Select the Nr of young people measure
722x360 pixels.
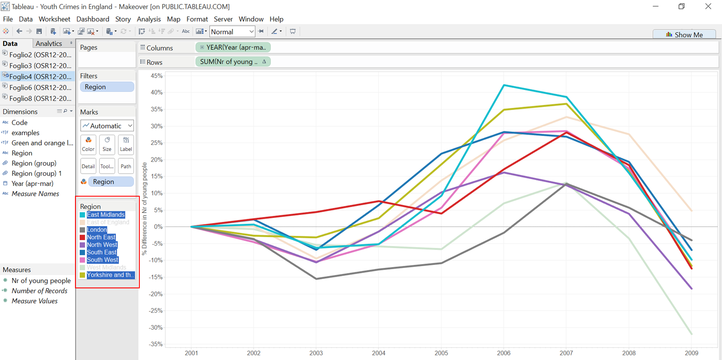coord(41,281)
